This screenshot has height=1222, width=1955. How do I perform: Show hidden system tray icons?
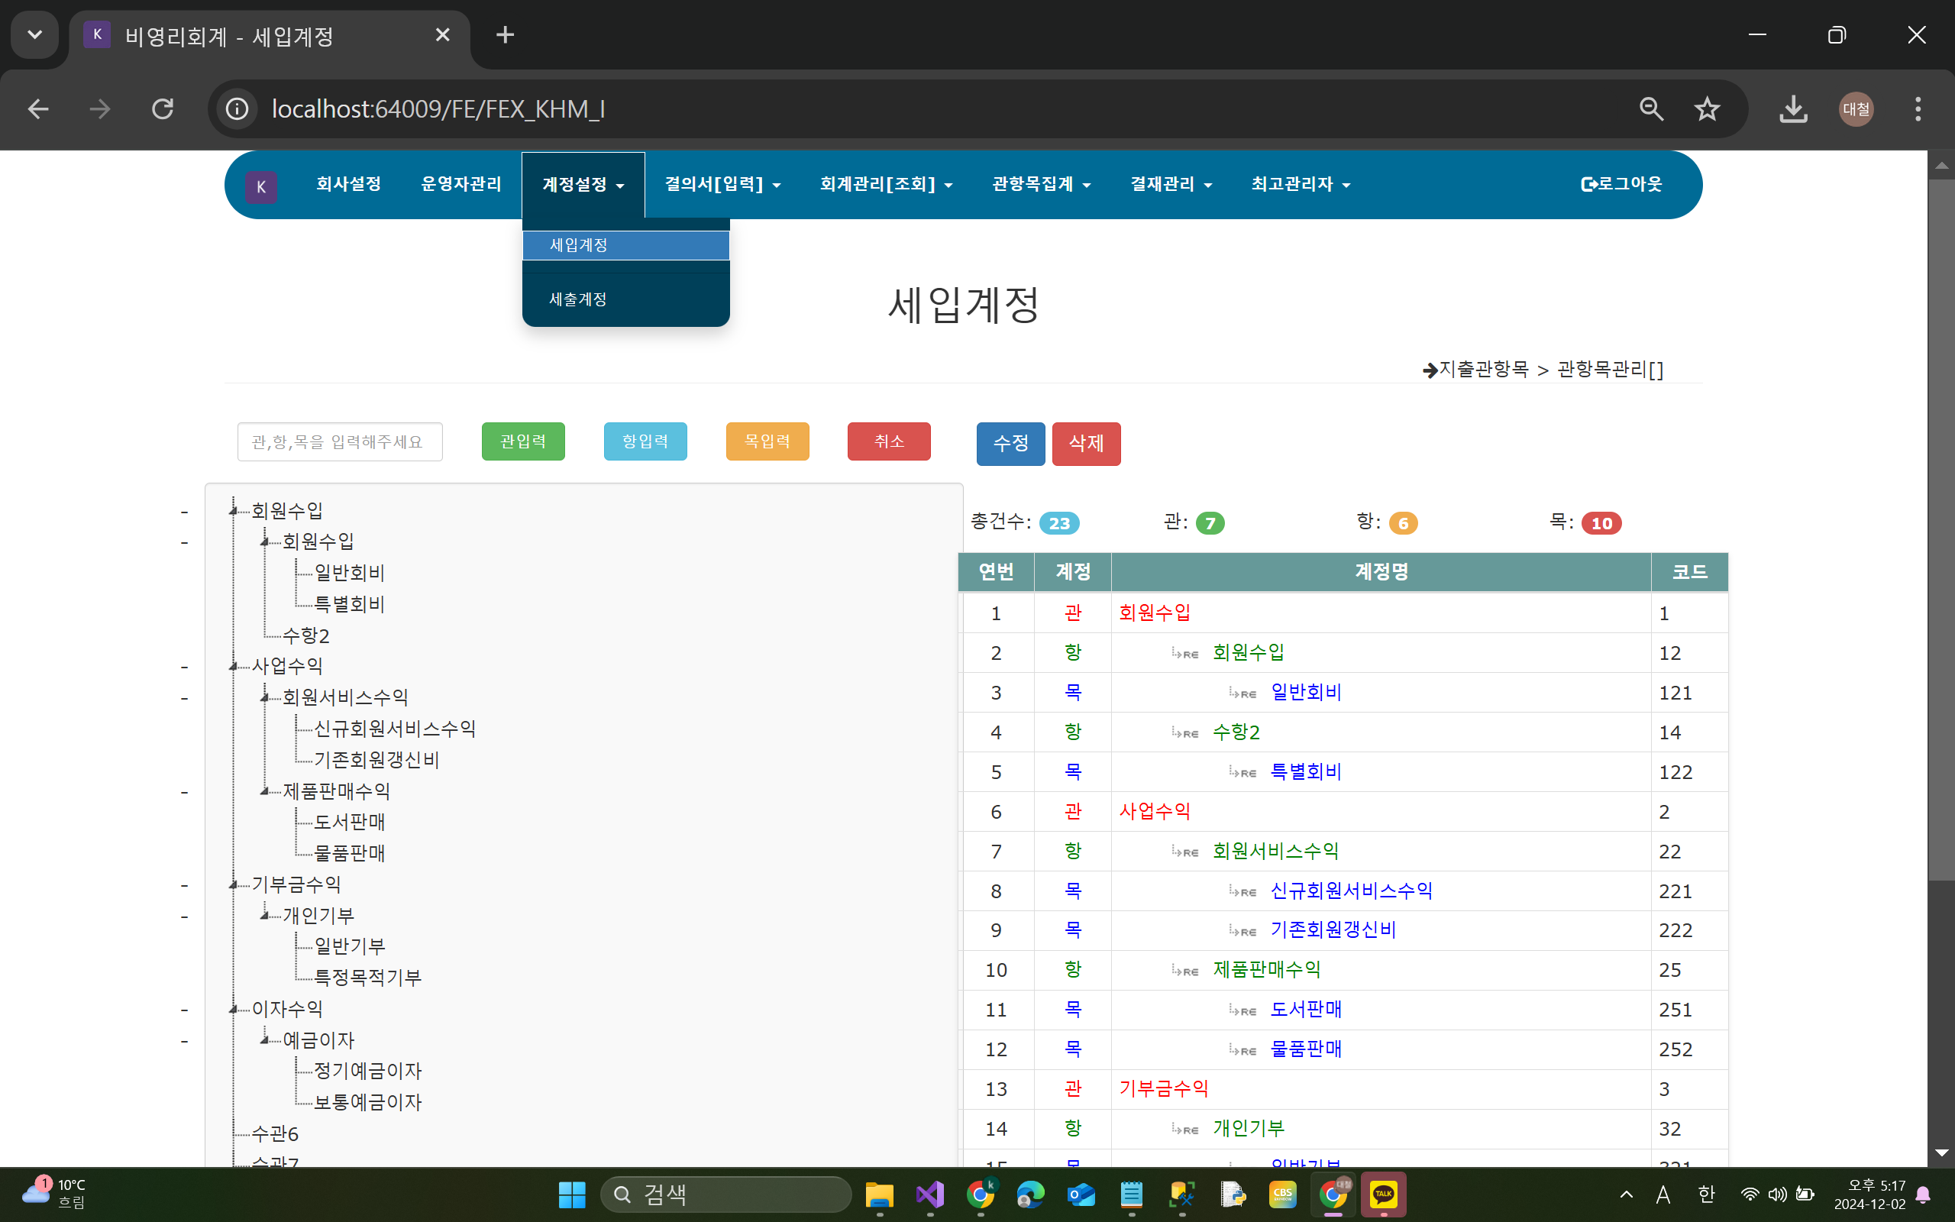(1626, 1195)
